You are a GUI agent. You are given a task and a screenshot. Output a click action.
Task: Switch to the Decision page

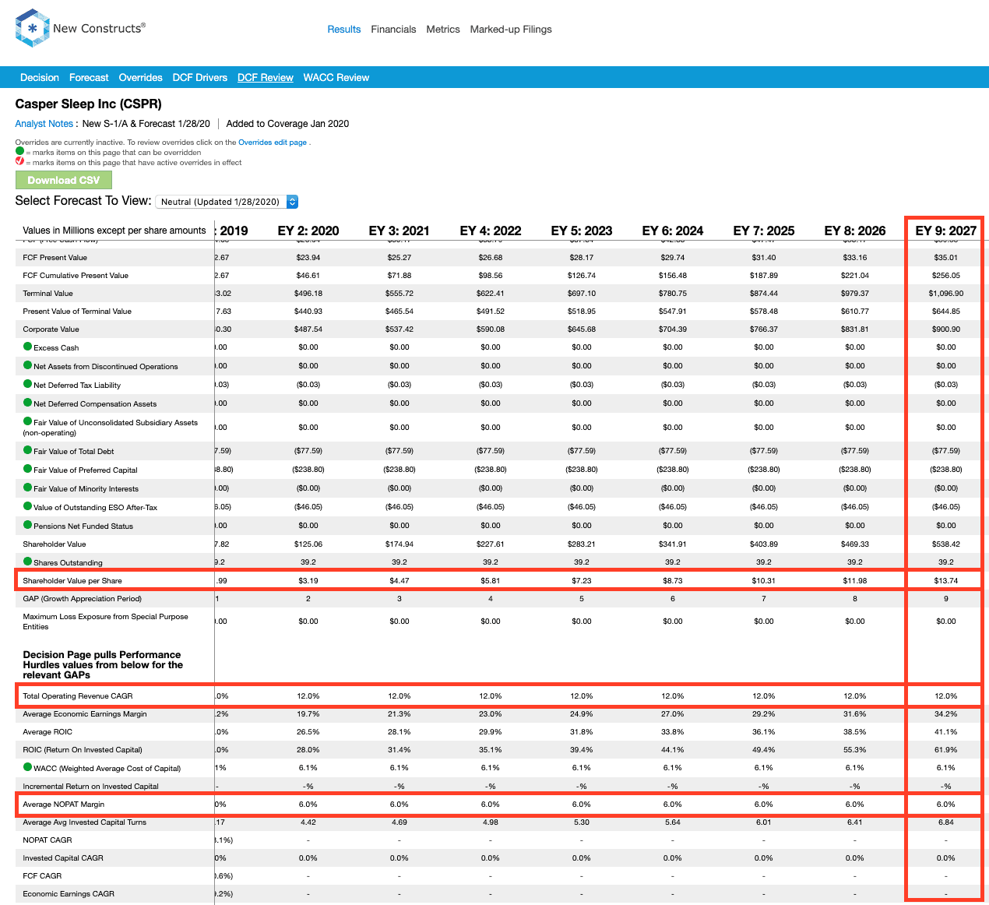click(40, 78)
